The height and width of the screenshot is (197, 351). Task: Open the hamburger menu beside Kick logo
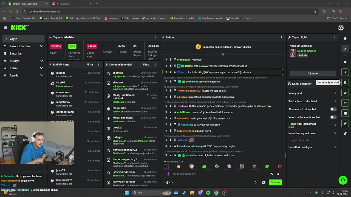pos(6,28)
